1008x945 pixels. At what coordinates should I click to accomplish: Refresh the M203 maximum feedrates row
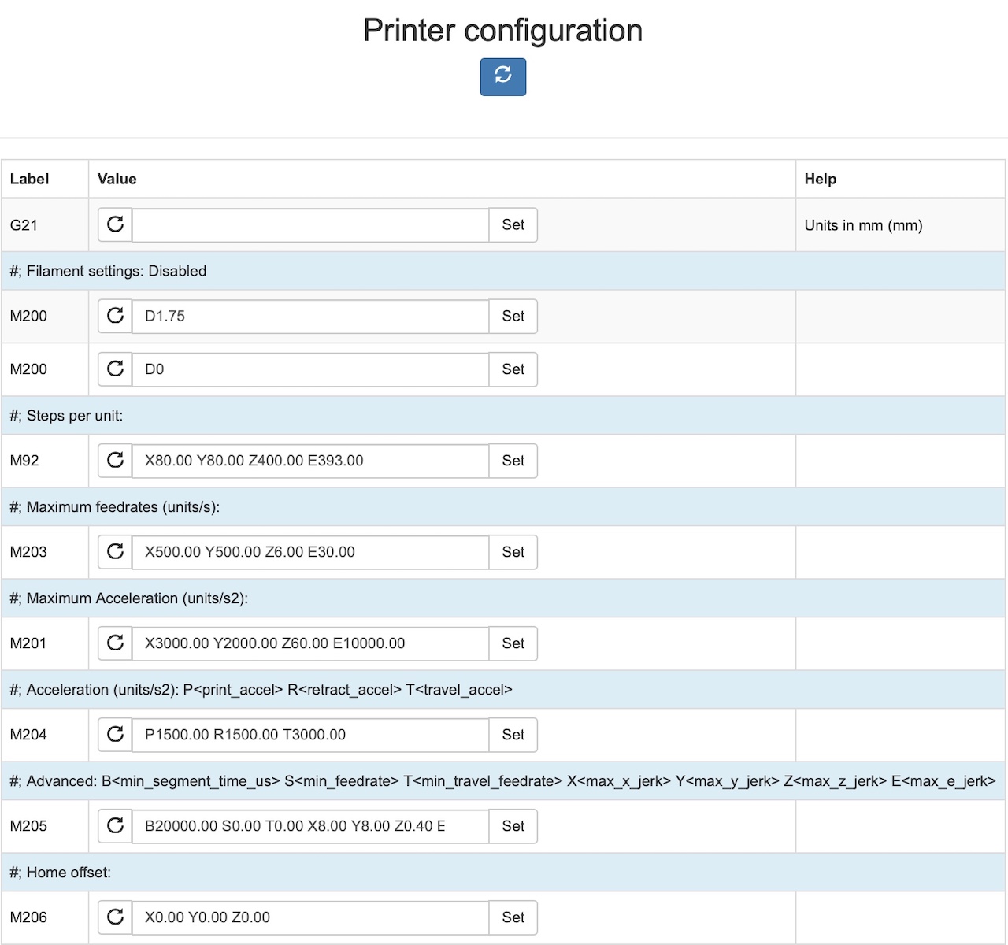coord(115,552)
